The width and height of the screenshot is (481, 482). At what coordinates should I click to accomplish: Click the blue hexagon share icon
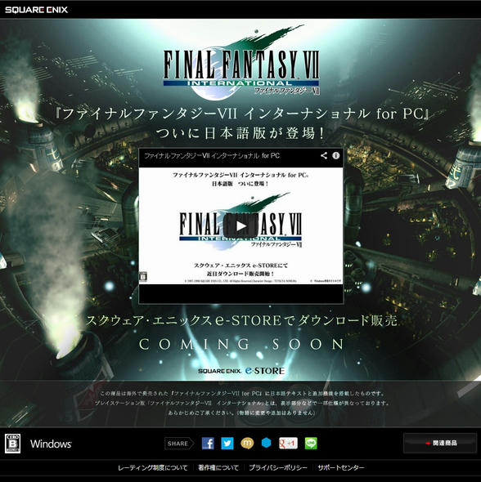pyautogui.click(x=266, y=443)
